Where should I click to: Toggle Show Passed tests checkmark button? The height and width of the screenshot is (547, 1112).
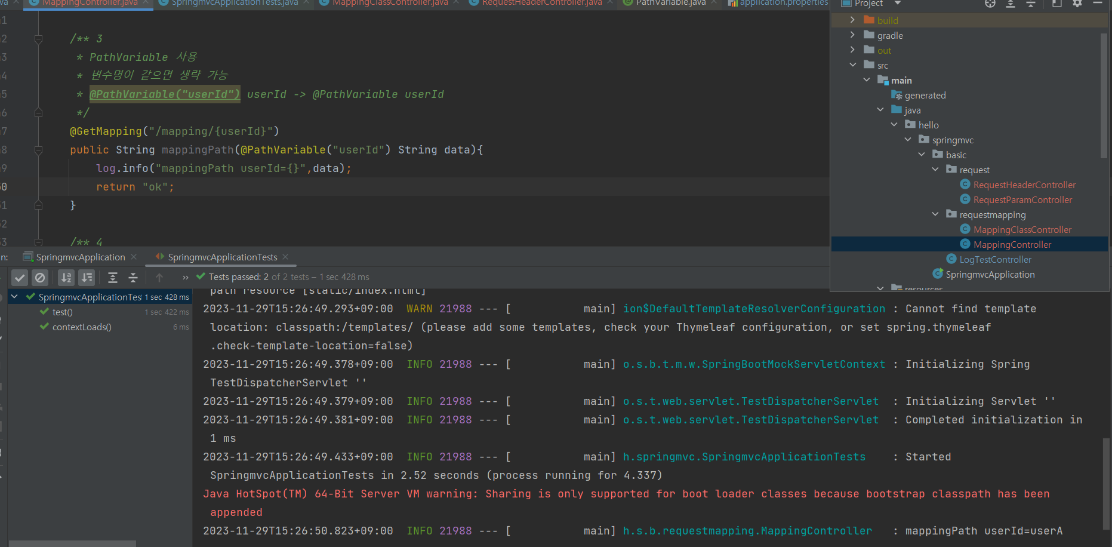click(20, 278)
